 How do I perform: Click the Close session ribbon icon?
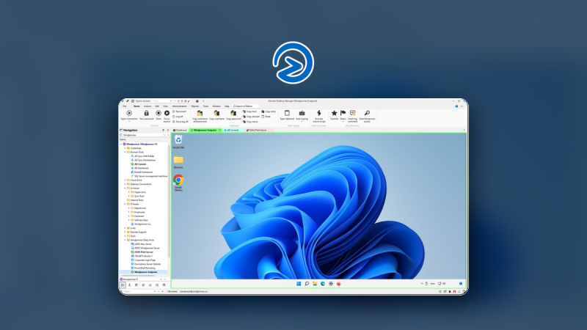pos(158,113)
